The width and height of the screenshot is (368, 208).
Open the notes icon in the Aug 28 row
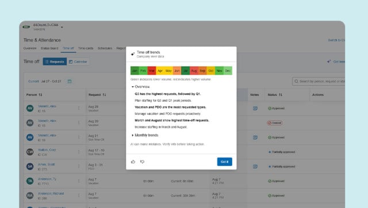pyautogui.click(x=255, y=109)
